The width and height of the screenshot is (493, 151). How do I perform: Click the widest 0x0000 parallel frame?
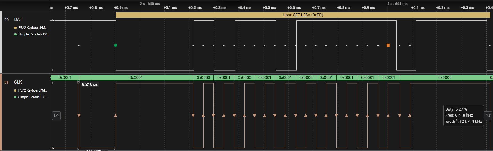click(445, 78)
